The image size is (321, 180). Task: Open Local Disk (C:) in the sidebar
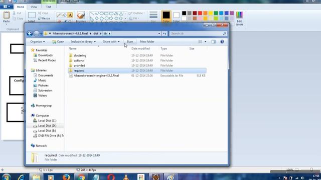point(47,120)
